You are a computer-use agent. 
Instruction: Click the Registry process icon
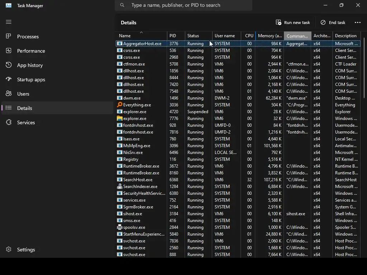[120, 159]
